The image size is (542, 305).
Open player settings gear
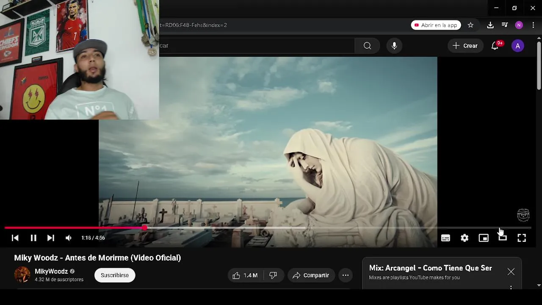(x=465, y=238)
